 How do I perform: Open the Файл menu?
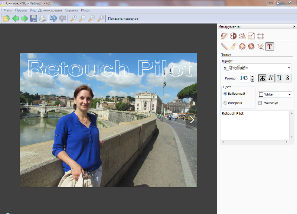click(8, 10)
